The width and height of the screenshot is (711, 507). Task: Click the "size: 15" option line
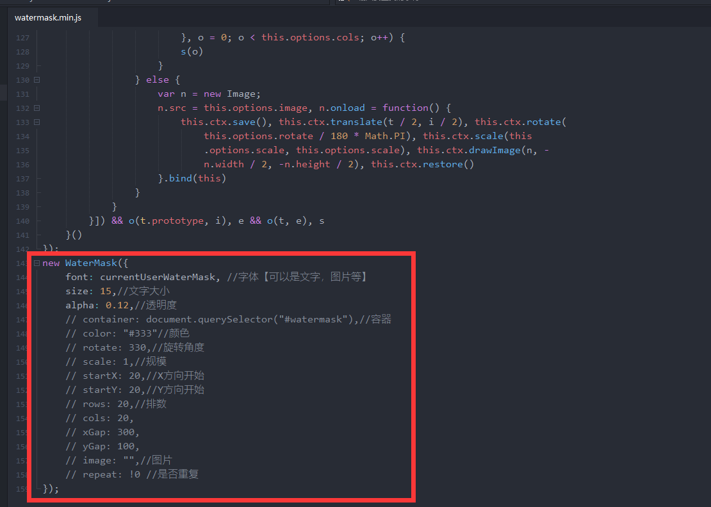118,291
